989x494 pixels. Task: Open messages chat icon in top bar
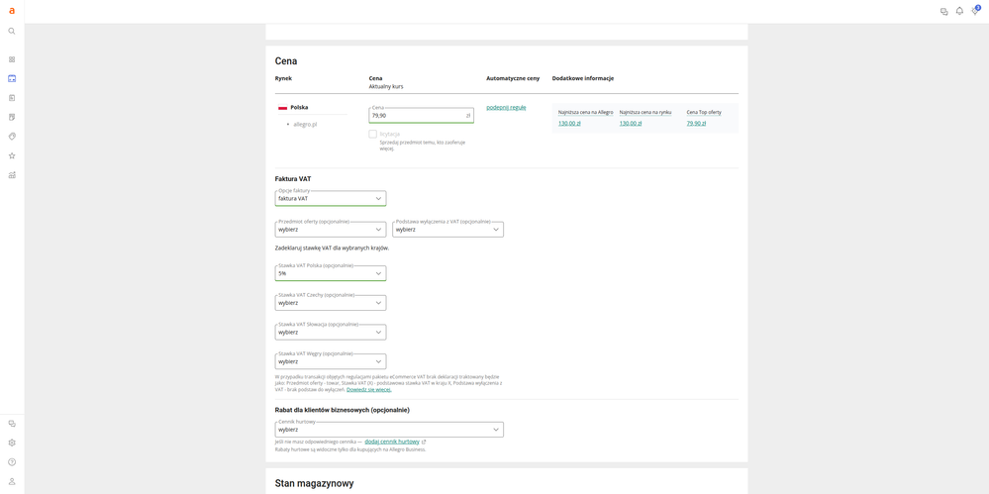coord(943,12)
